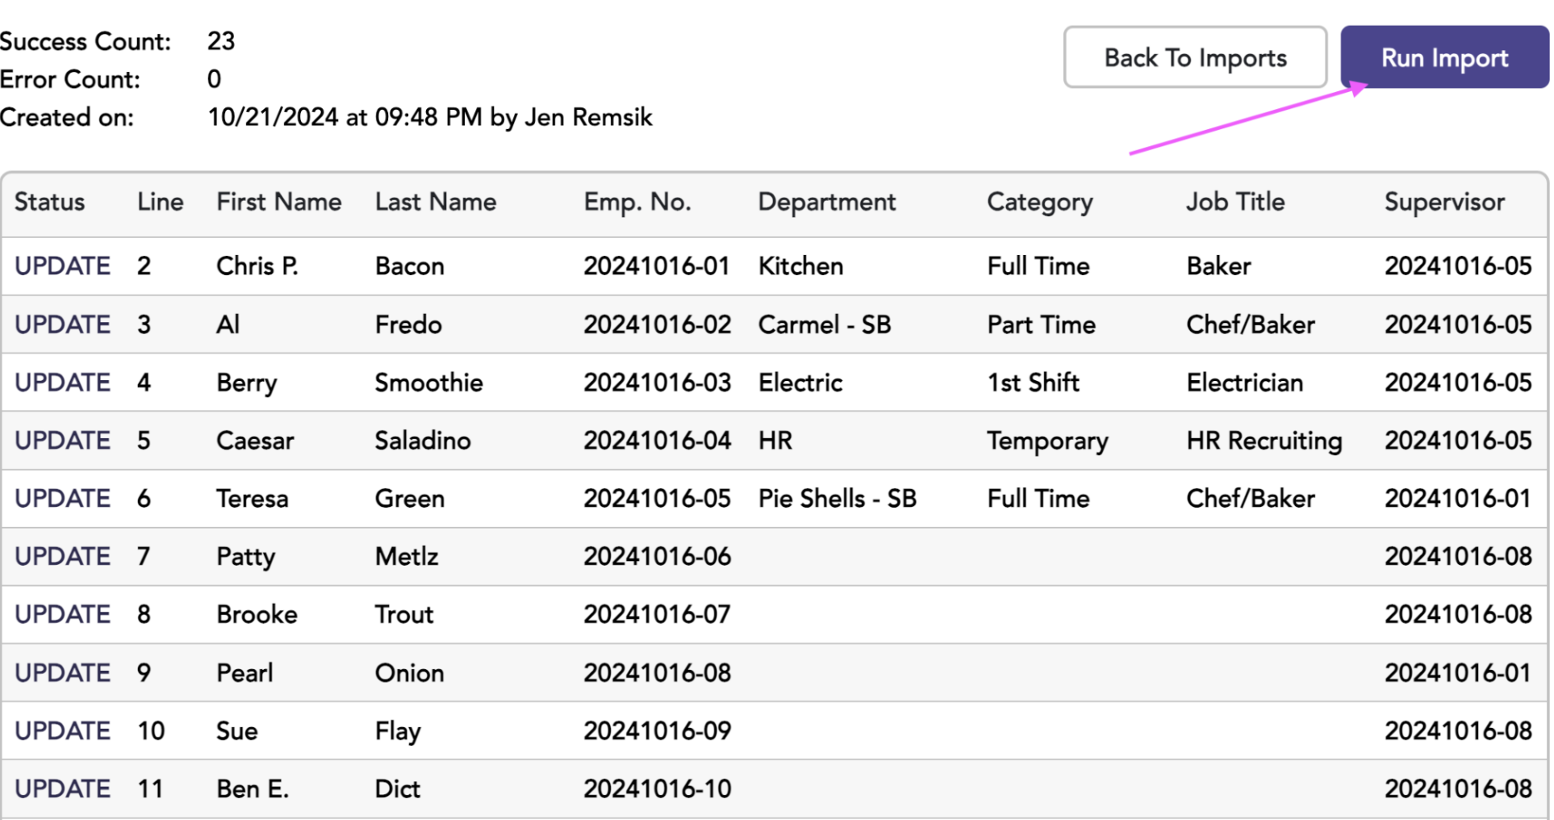Select the Department column header
The width and height of the screenshot is (1554, 820).
coord(827,202)
